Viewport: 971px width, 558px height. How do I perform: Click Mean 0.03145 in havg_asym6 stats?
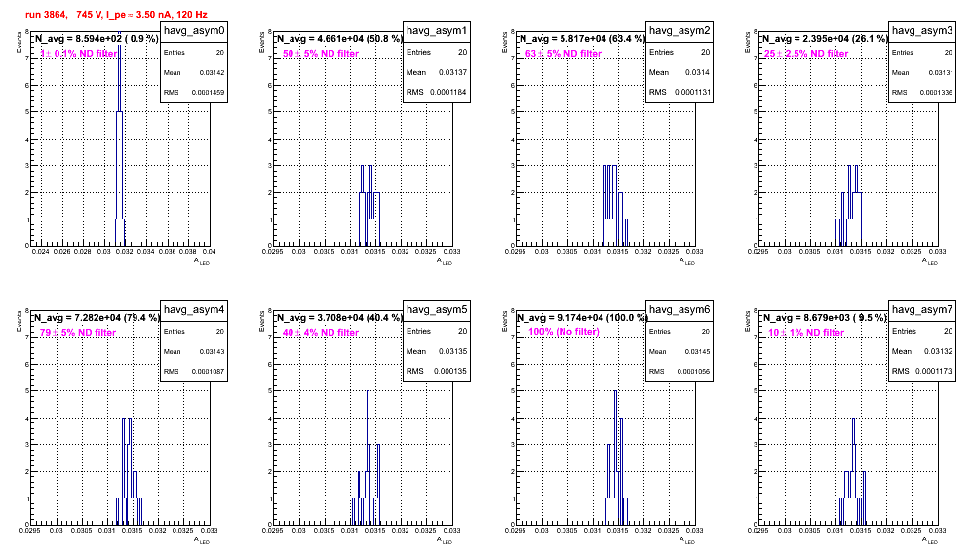pos(680,351)
